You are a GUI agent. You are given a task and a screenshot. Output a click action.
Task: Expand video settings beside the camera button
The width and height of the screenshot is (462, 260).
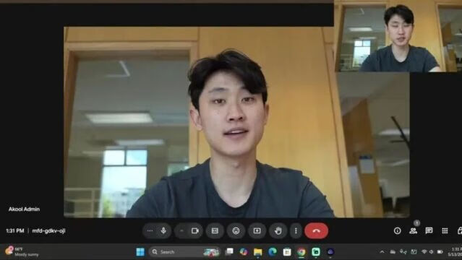[x=181, y=231]
